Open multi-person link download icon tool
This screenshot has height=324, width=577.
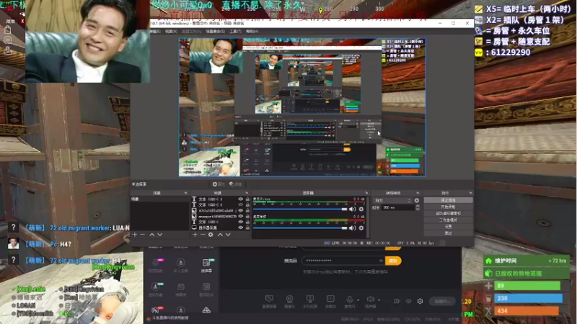click(181, 262)
